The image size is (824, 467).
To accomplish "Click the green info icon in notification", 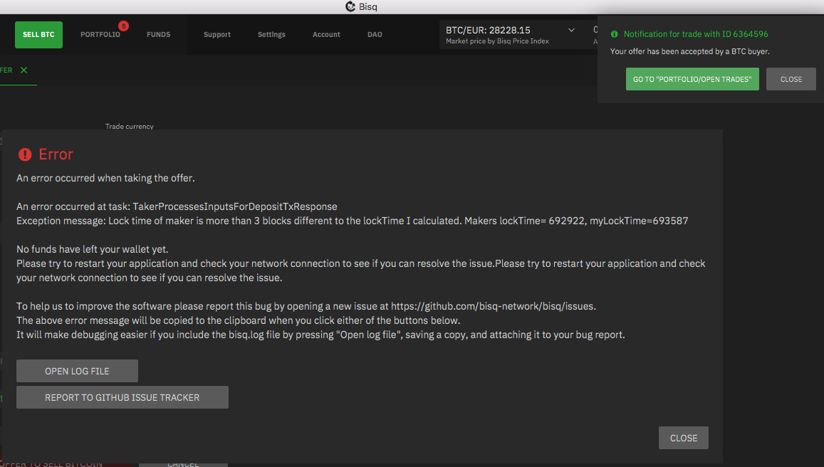I will click(x=614, y=34).
